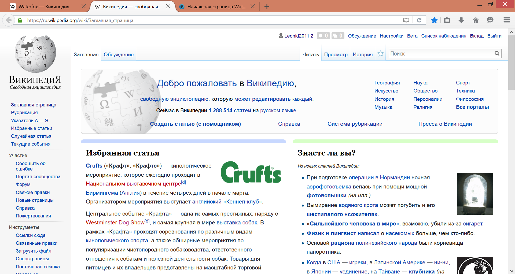Select the Читать tab
The image size is (515, 274).
[311, 55]
